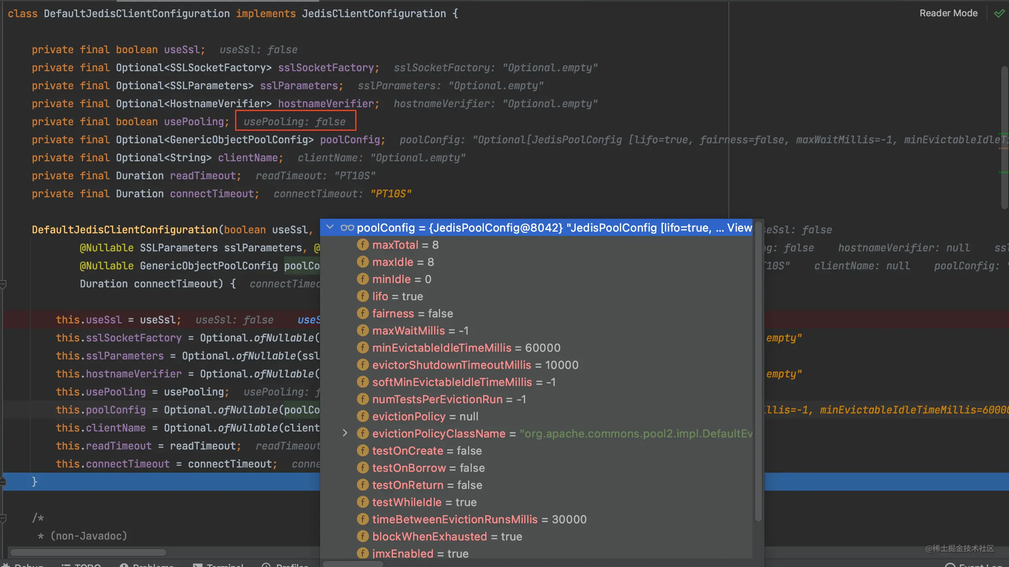Click the field icon next to fairness
Viewport: 1009px width, 567px height.
coord(363,314)
